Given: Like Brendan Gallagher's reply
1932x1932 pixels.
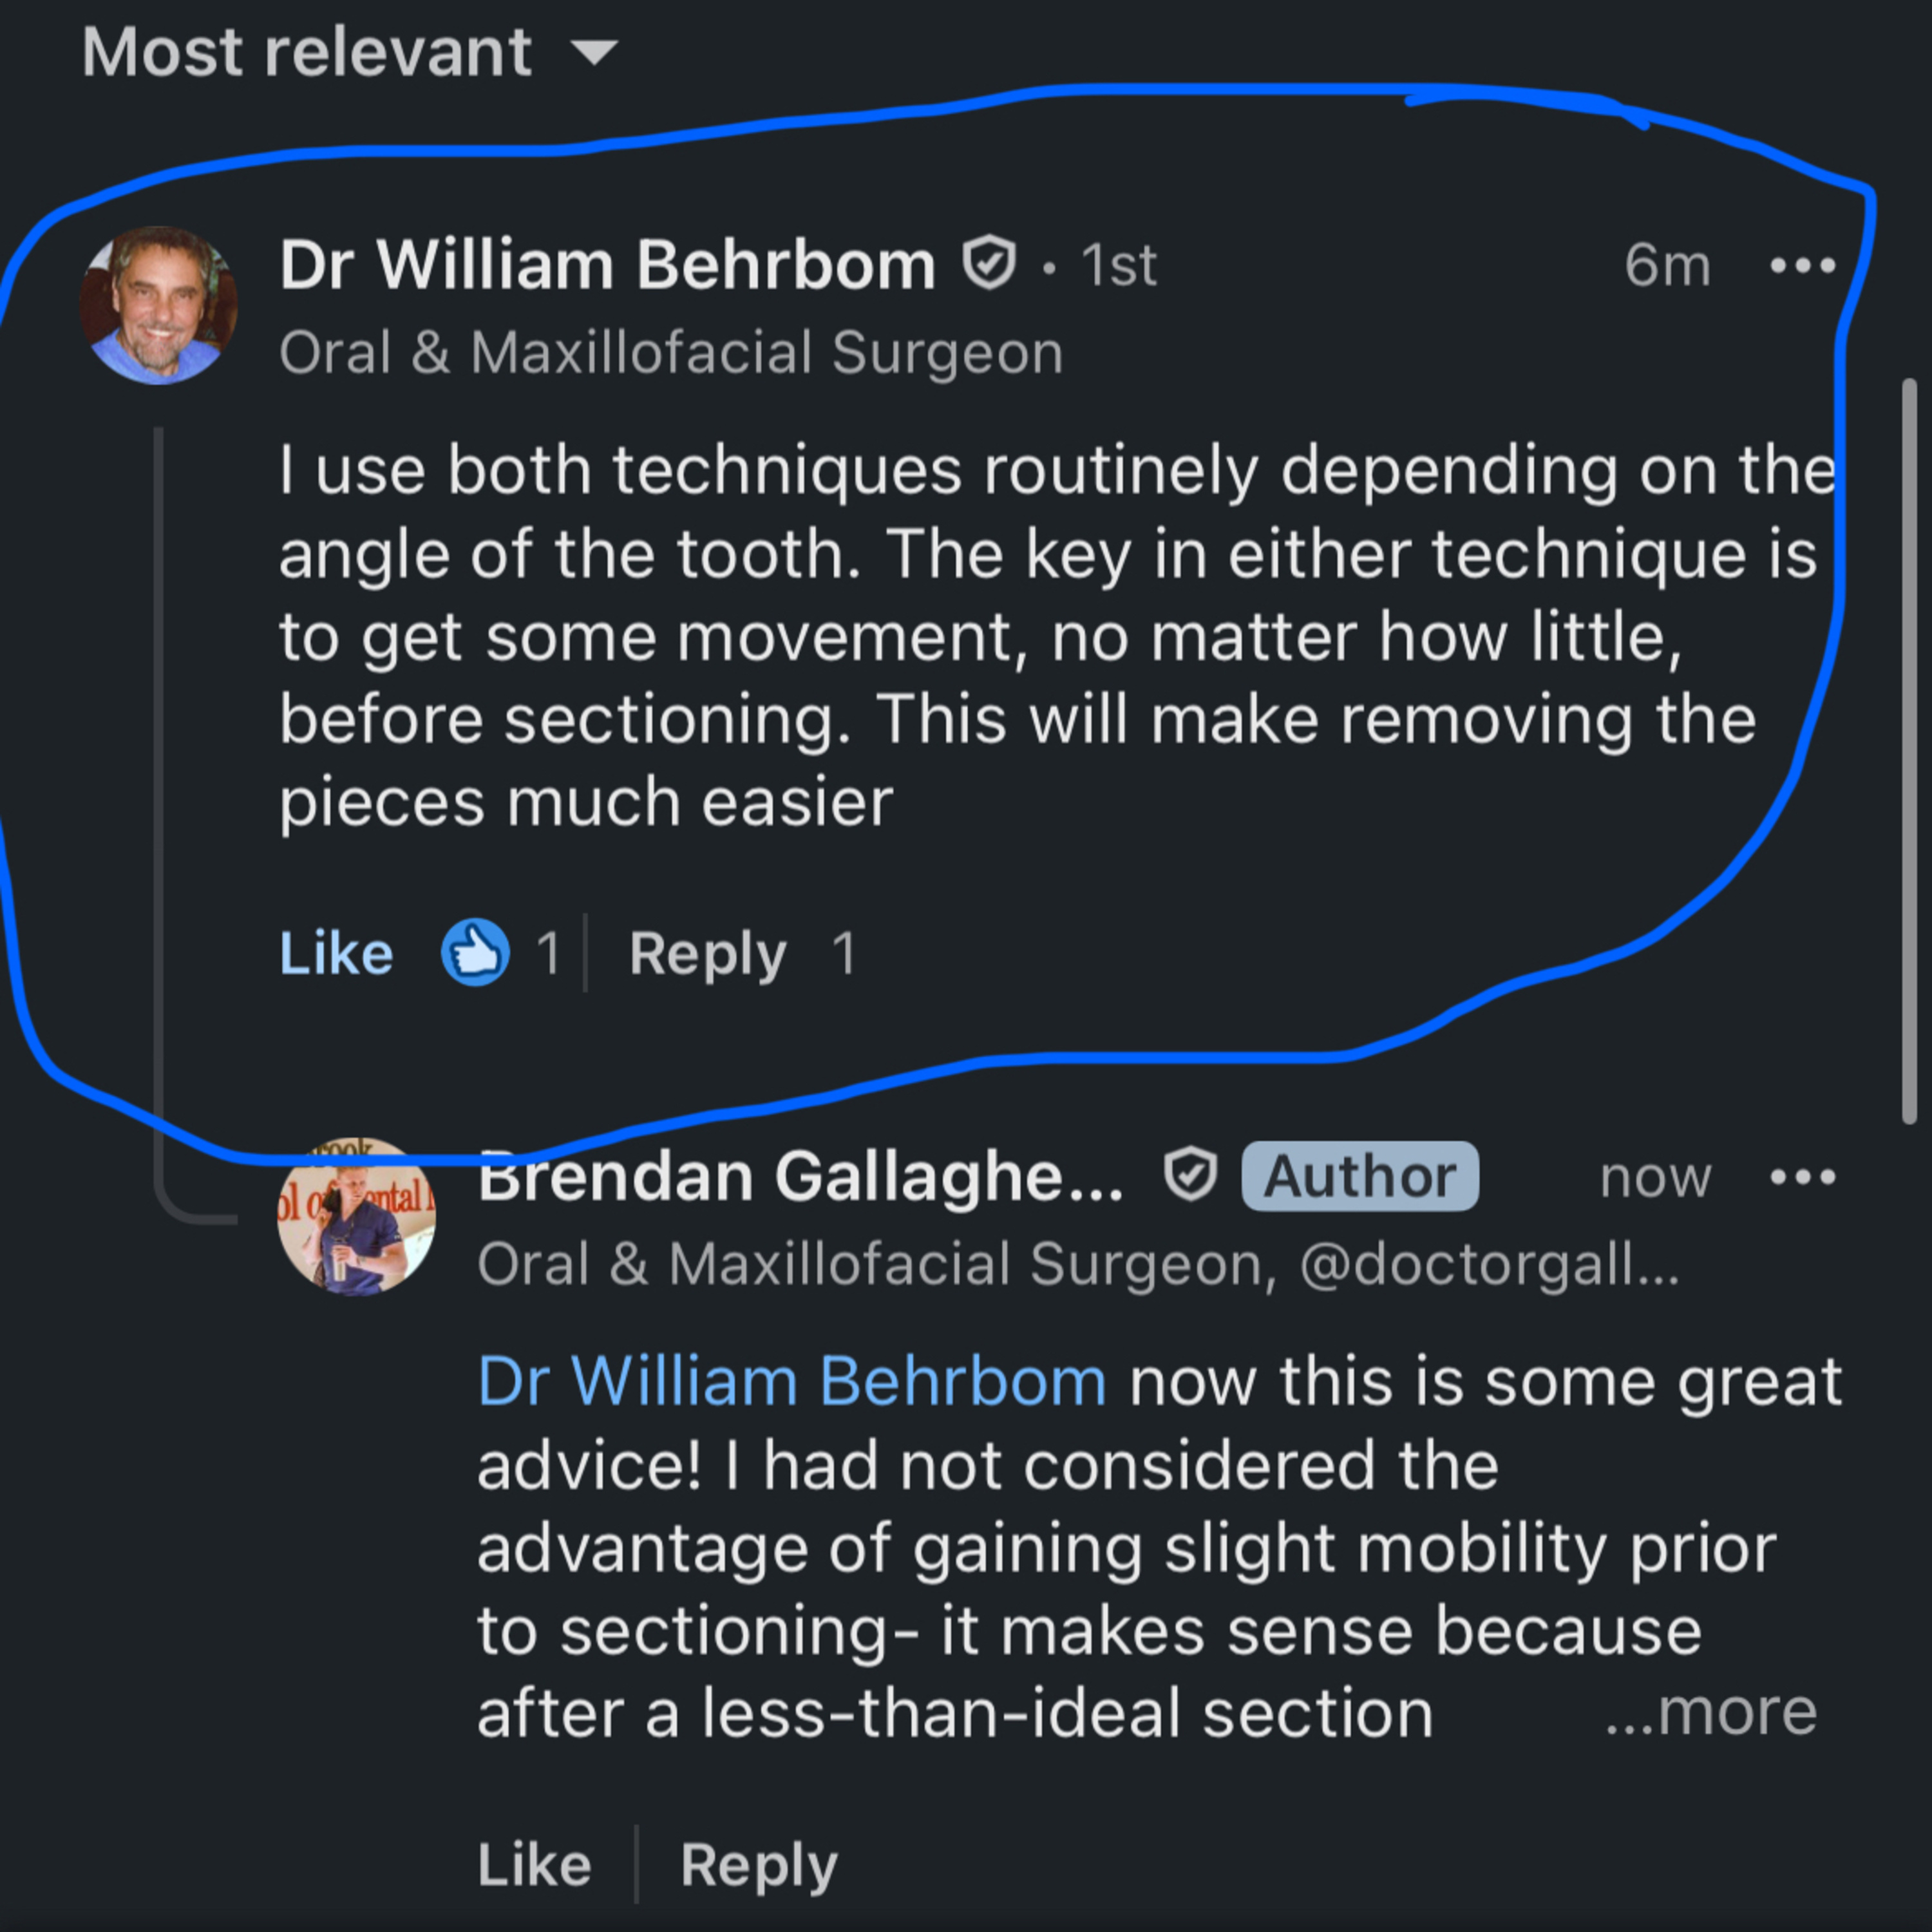Looking at the screenshot, I should (x=535, y=1863).
